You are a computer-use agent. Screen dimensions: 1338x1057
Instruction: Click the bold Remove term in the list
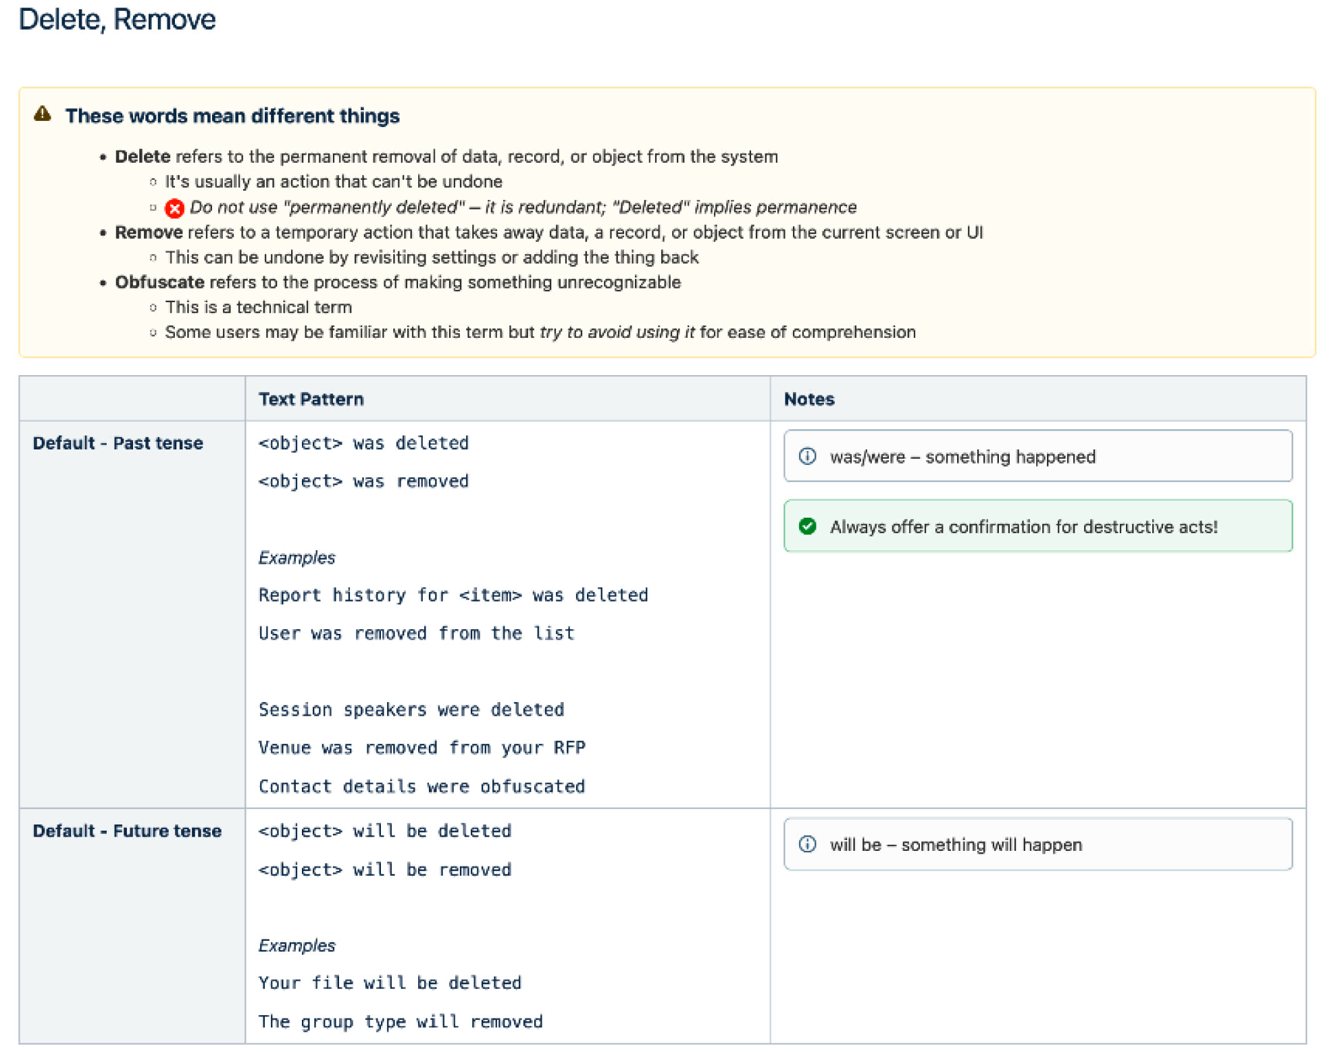click(148, 232)
